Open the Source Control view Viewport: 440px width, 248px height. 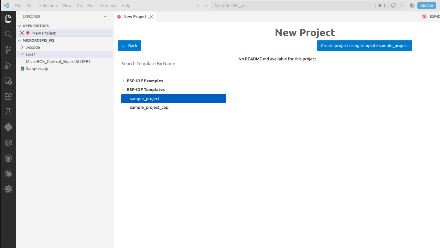click(x=8, y=50)
